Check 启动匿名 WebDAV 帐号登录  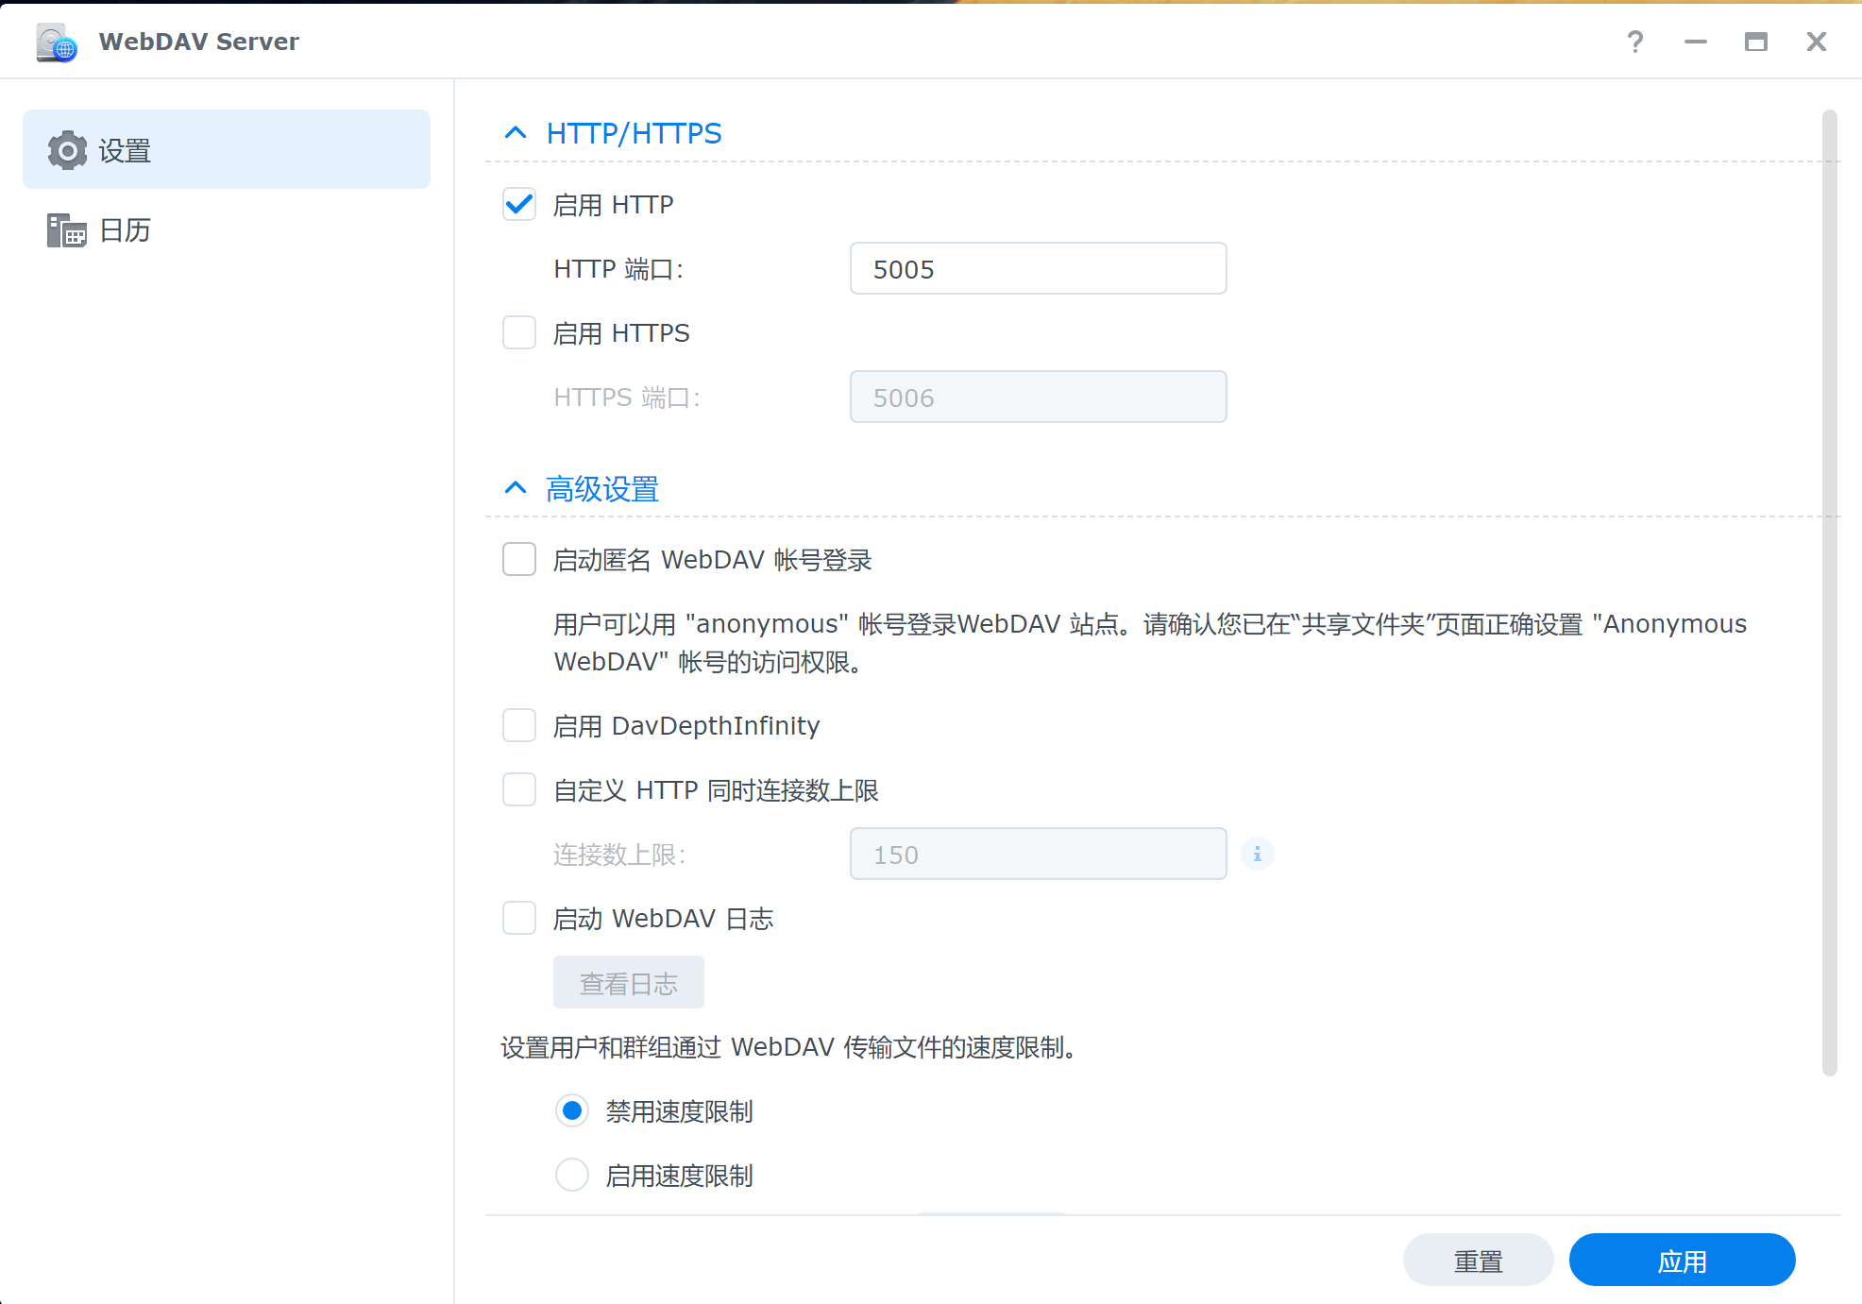click(519, 559)
